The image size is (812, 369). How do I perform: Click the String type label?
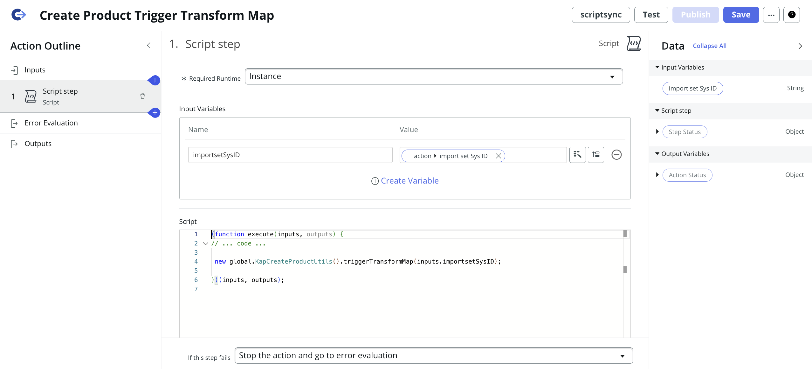point(795,88)
